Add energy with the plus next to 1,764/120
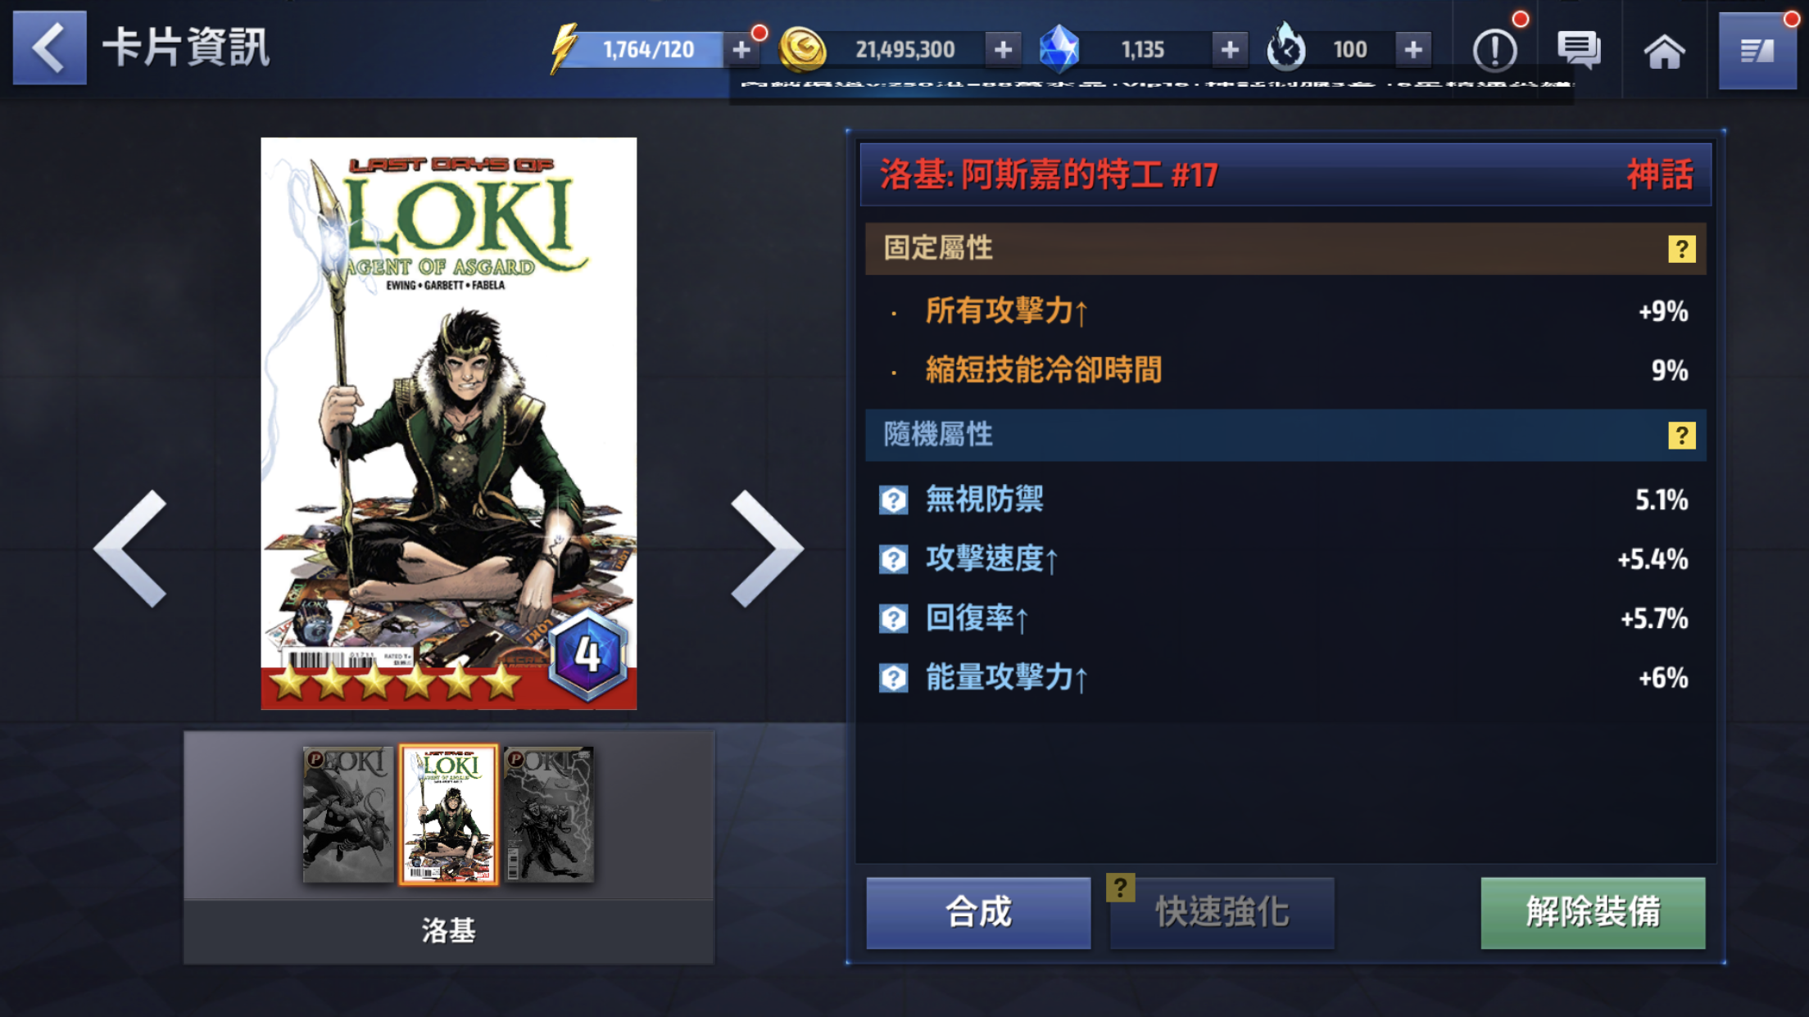 pos(741,50)
